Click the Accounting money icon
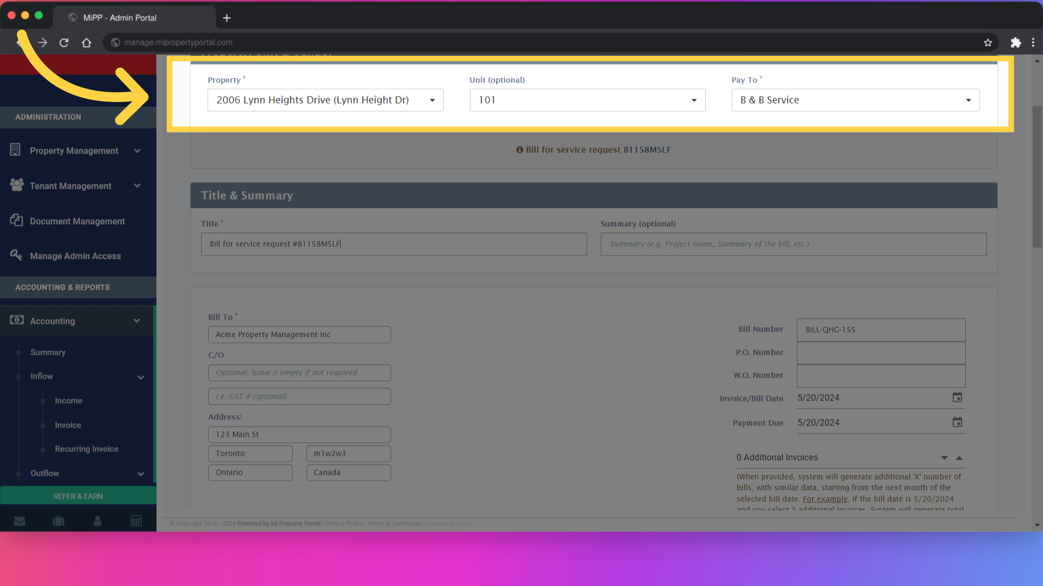This screenshot has height=586, width=1043. click(16, 320)
